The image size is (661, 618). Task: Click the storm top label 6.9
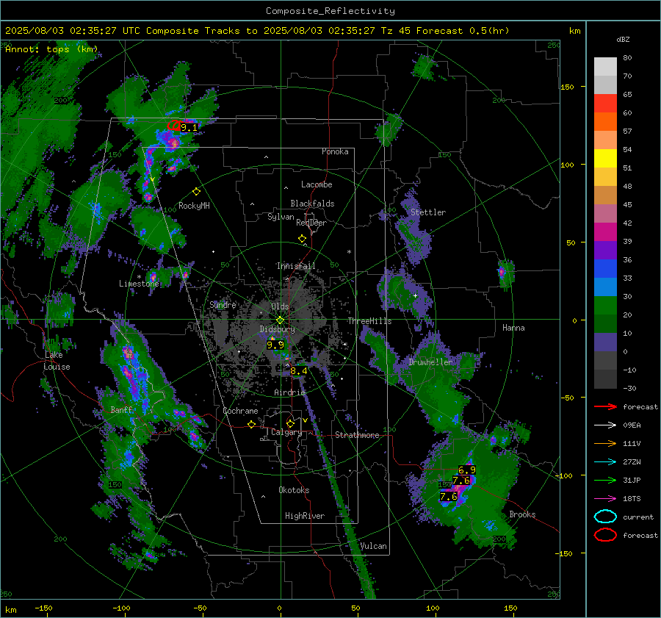pyautogui.click(x=466, y=470)
